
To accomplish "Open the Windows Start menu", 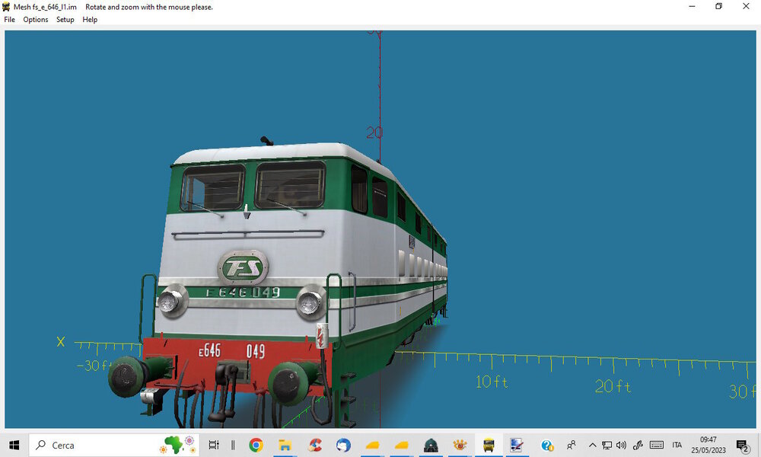I will tap(14, 445).
